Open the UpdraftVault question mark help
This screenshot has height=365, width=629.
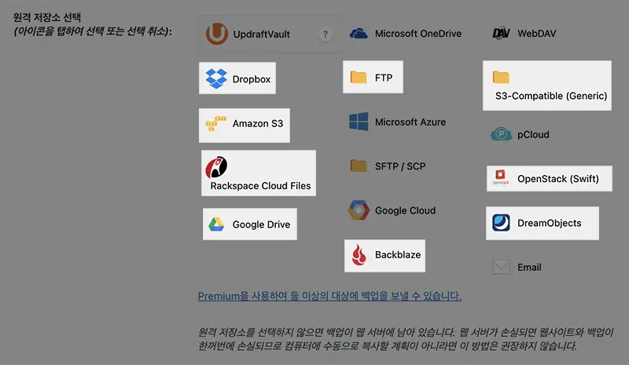(x=326, y=35)
